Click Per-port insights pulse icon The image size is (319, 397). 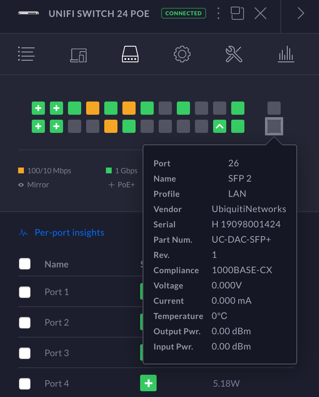click(x=23, y=232)
